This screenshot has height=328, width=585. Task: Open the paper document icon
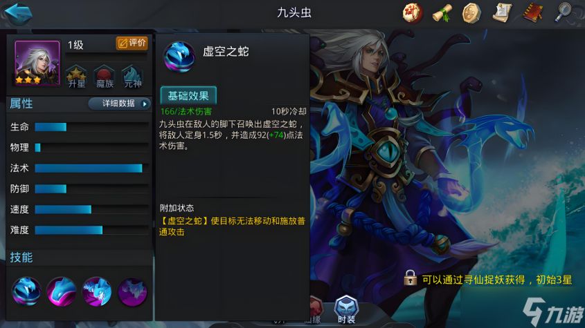(502, 13)
